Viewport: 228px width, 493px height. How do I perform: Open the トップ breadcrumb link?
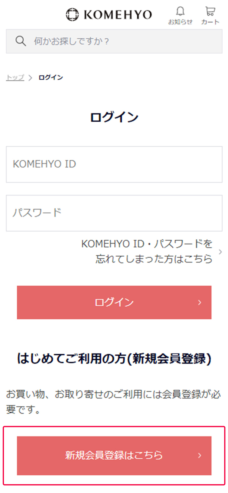(x=15, y=77)
